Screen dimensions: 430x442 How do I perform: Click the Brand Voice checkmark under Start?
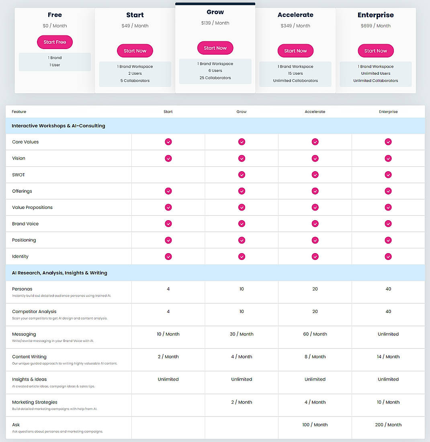pos(168,224)
